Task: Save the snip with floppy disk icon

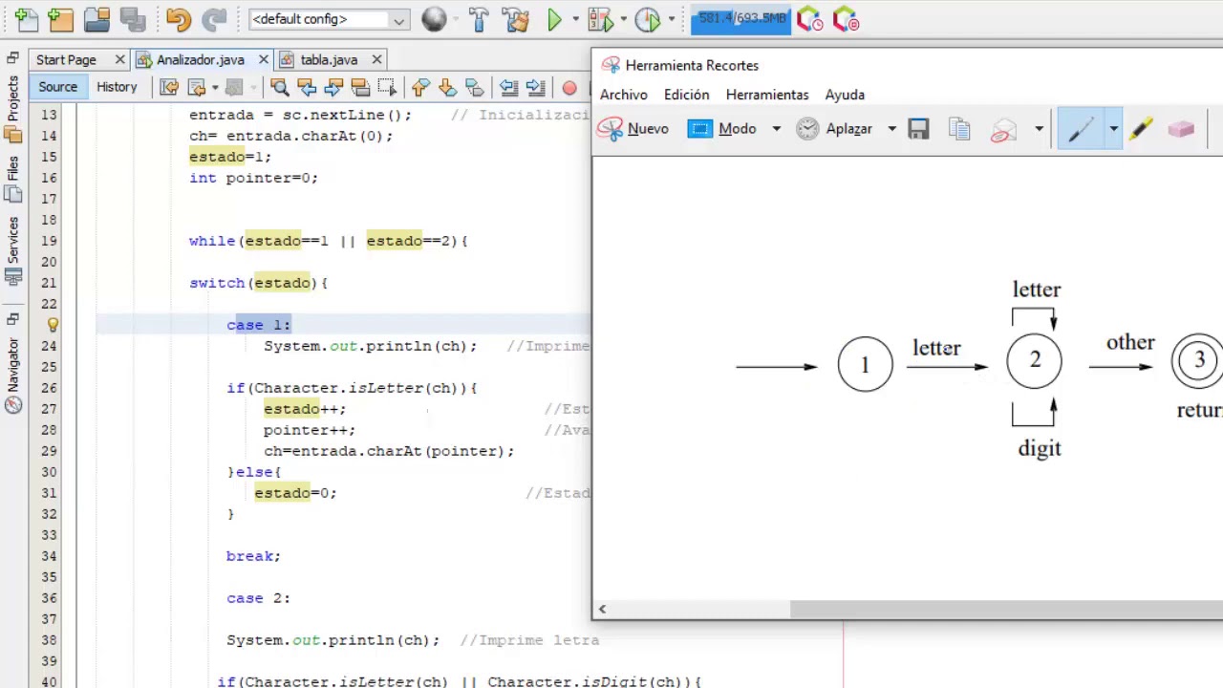Action: point(918,129)
